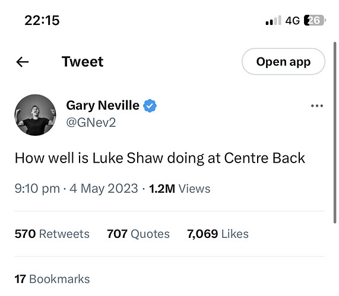Tap the back arrow icon
339x296 pixels.
click(x=23, y=62)
